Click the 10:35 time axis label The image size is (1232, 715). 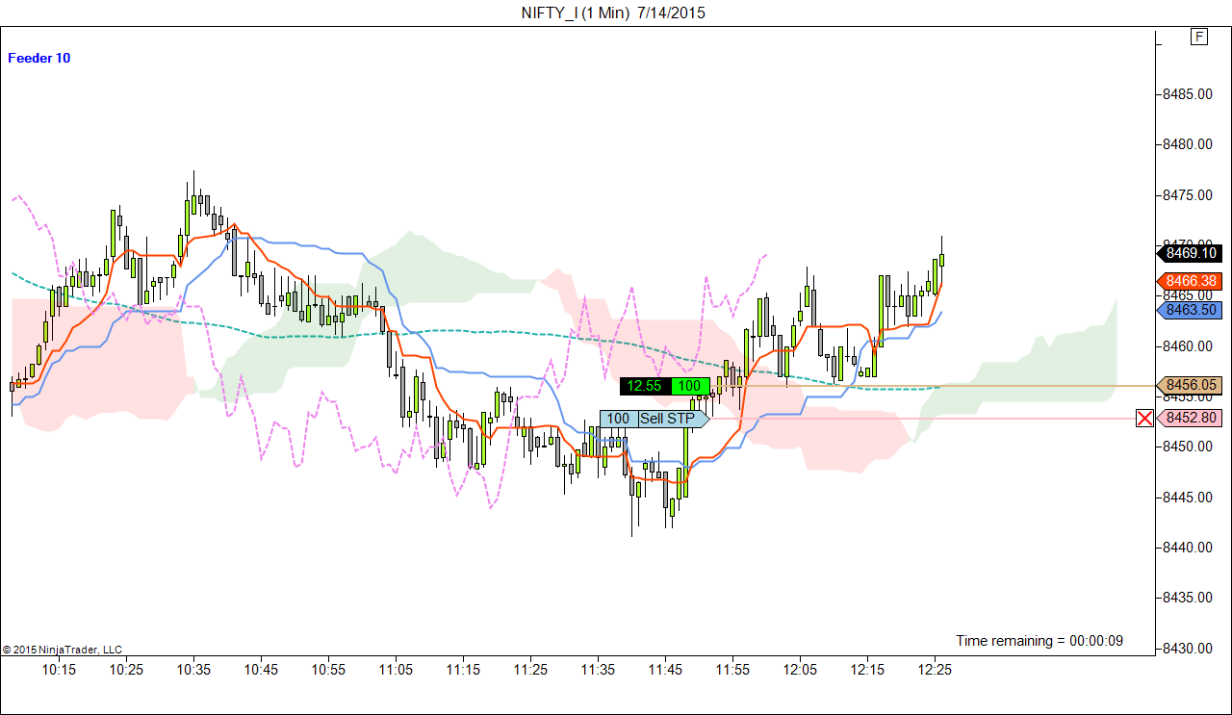click(x=193, y=670)
